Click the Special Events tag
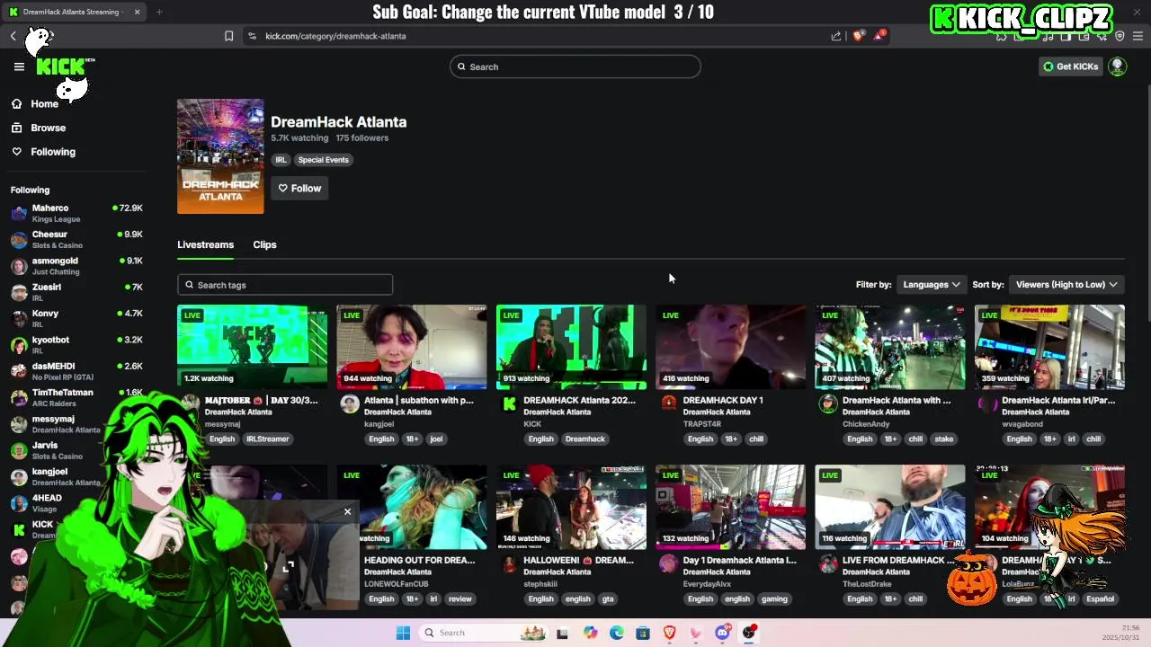 (323, 160)
